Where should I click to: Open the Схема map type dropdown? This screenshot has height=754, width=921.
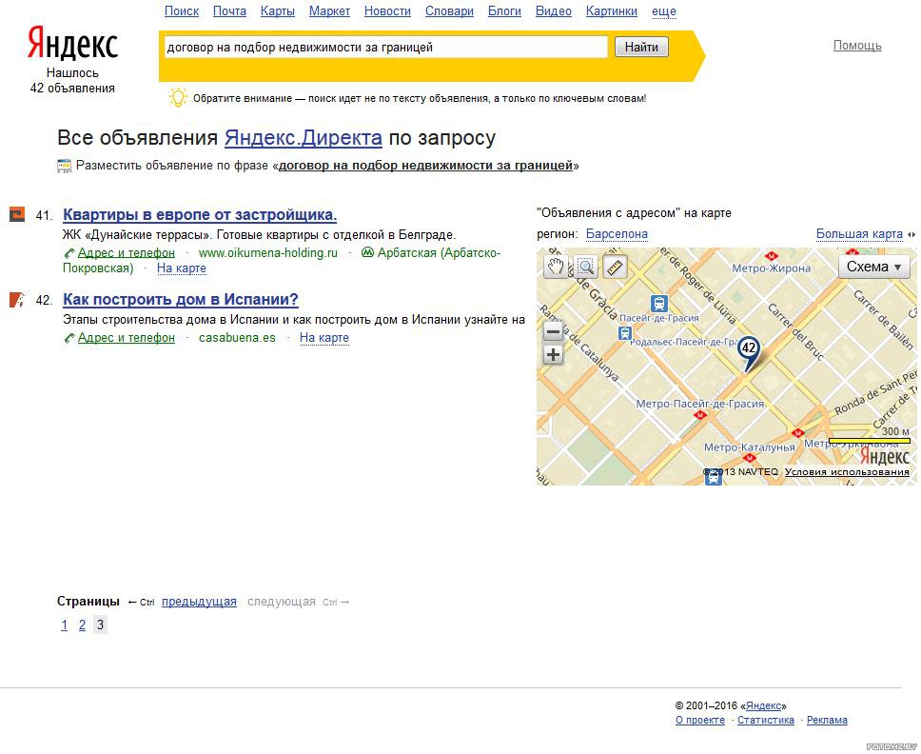[874, 267]
